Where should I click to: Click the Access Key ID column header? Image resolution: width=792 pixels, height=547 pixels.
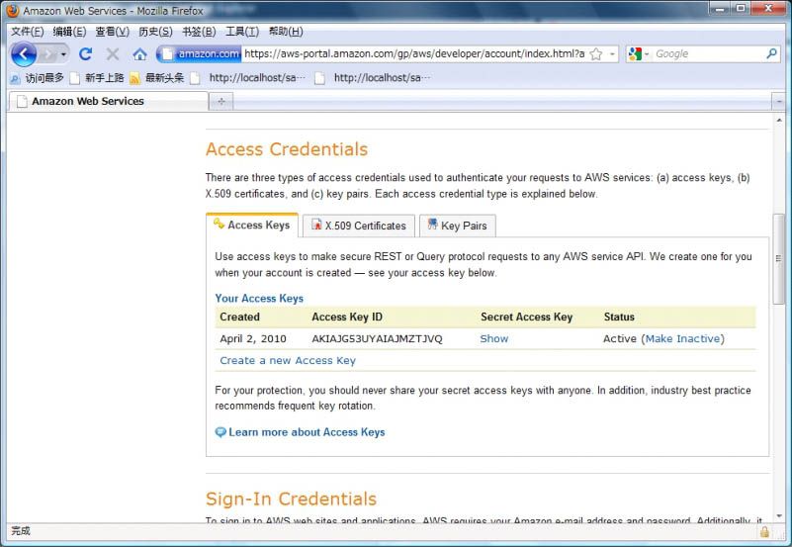[347, 318]
